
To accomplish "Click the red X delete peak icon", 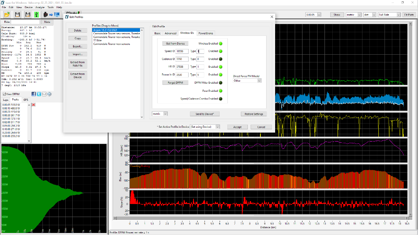I will [x=33, y=105].
